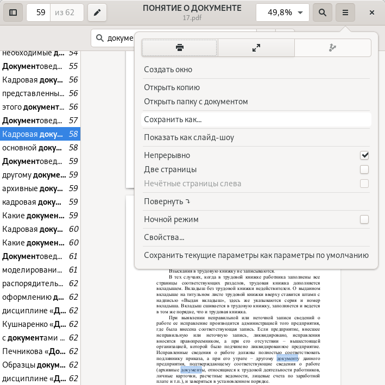Open the search magnifier button
Viewport: 385px width, 385px height.
(x=323, y=12)
